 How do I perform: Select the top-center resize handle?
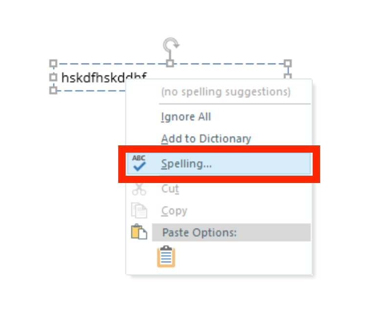coord(170,64)
